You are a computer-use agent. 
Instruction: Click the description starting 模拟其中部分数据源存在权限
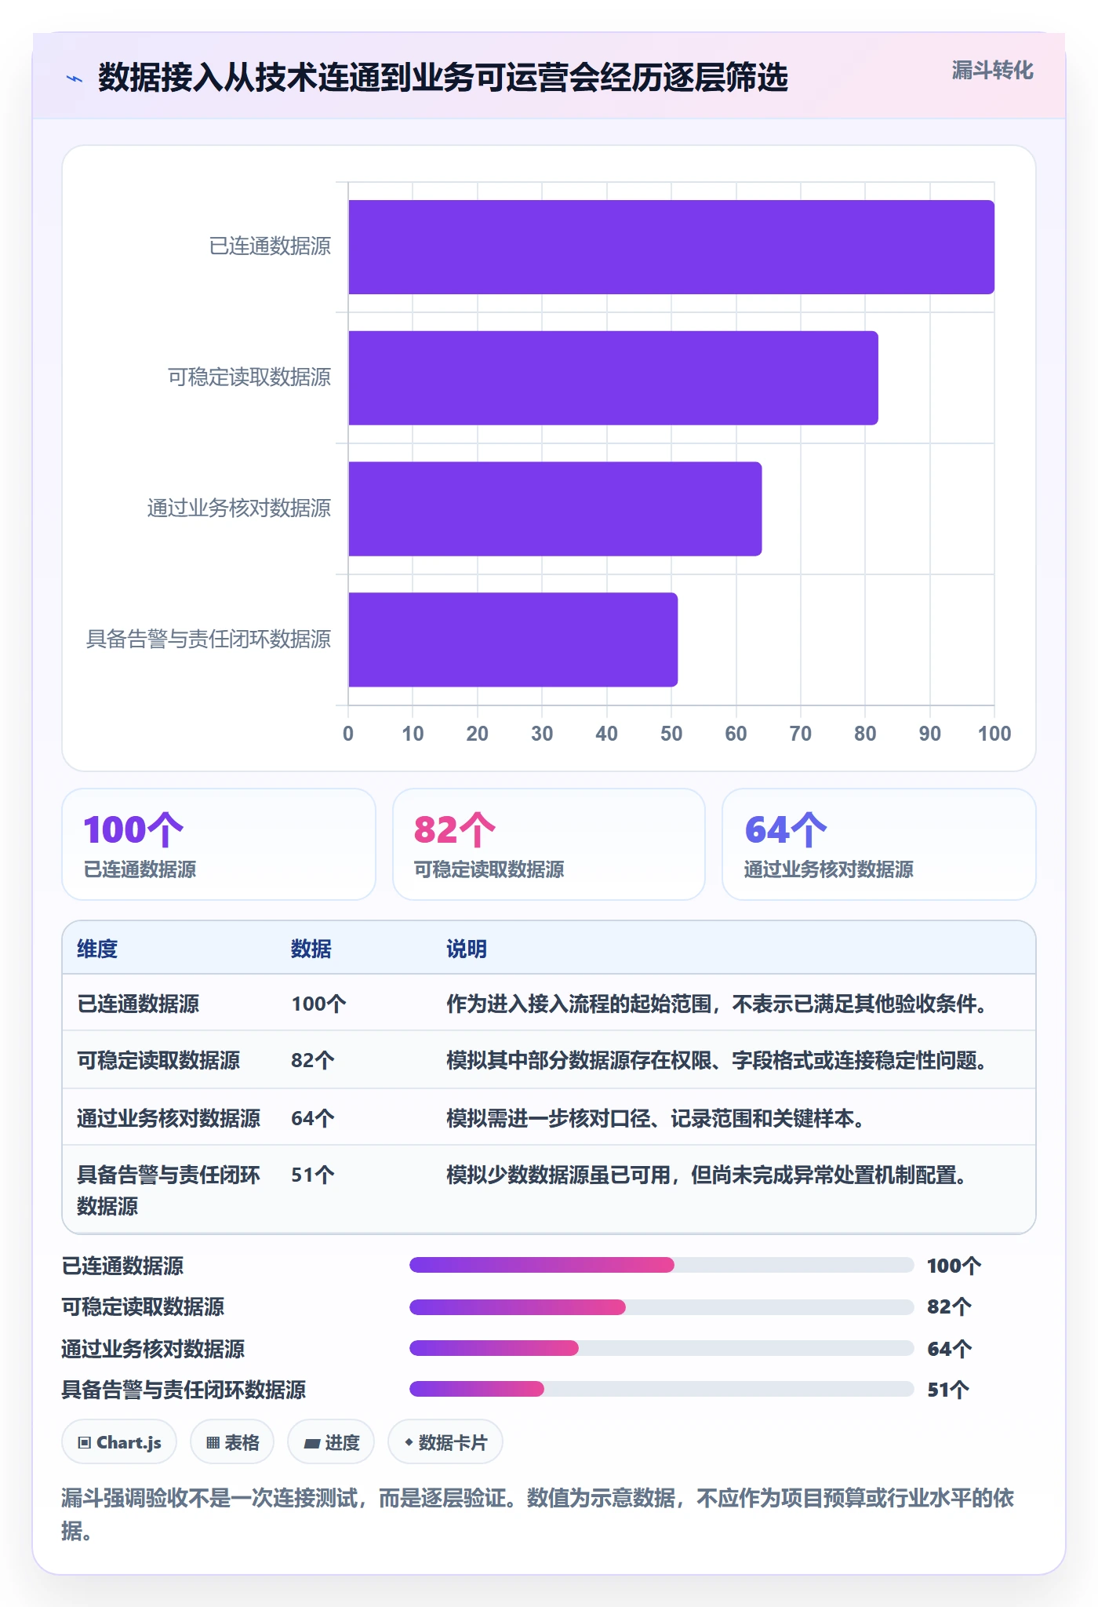718,1060
